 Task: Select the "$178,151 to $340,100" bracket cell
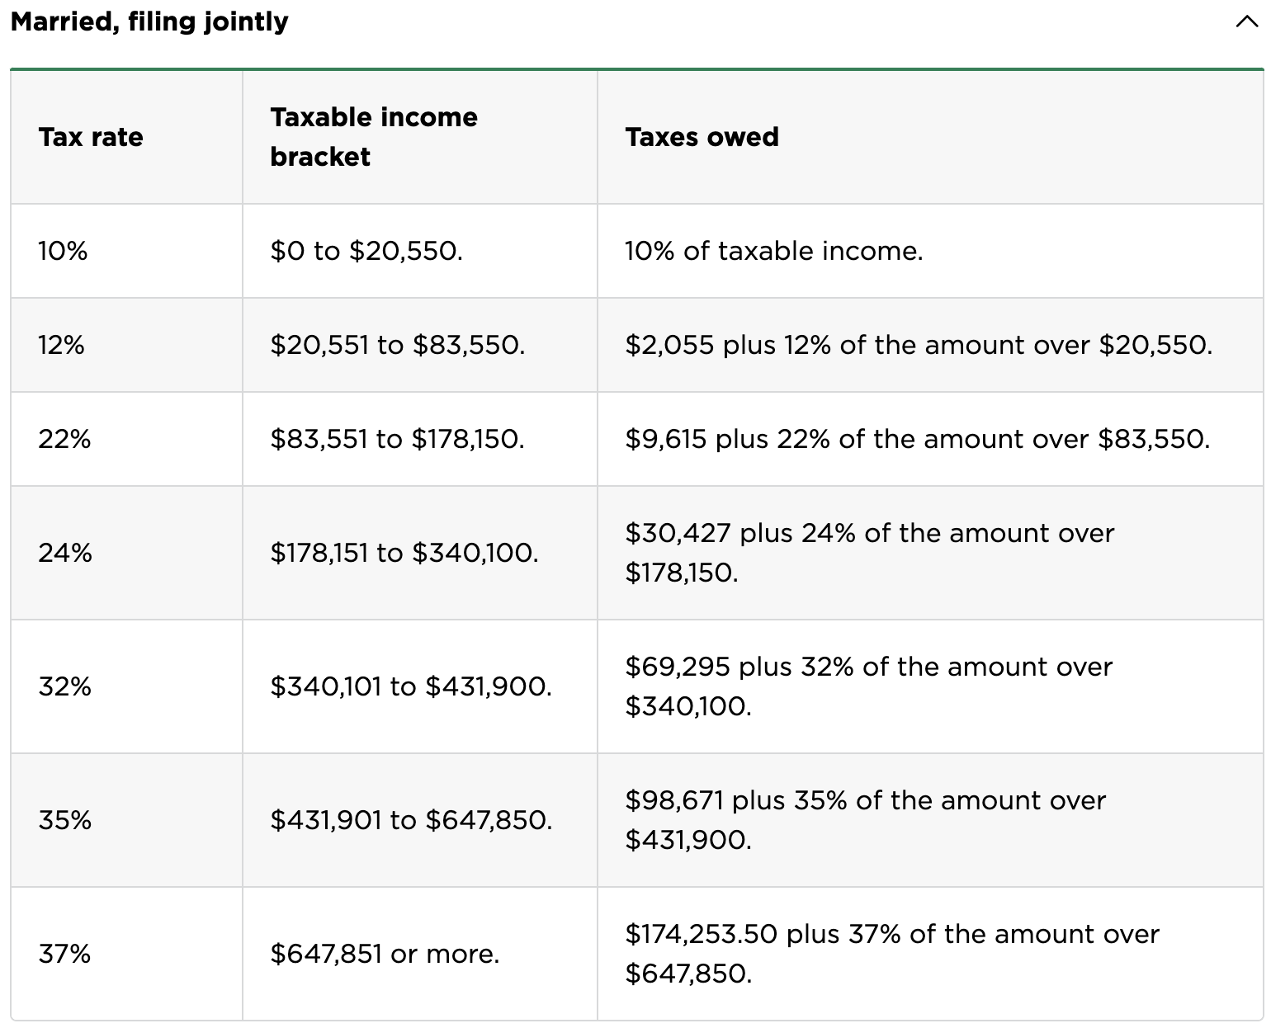tap(404, 553)
